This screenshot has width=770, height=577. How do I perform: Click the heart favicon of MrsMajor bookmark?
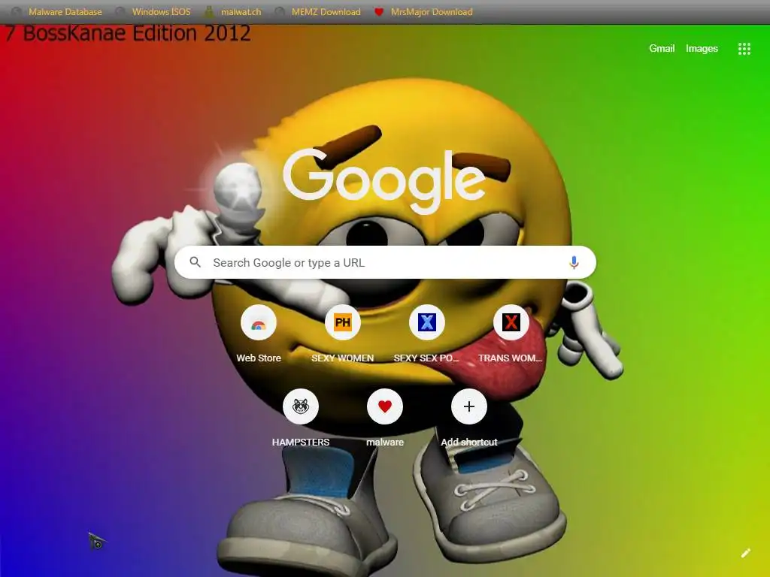(379, 12)
